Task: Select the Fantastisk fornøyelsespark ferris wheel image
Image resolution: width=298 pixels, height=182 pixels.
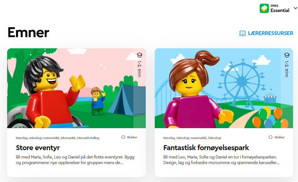Action: pyautogui.click(x=224, y=88)
